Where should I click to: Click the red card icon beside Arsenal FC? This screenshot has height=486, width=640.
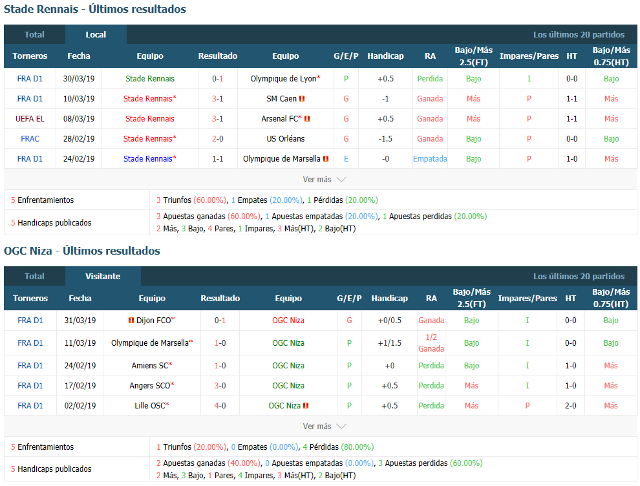coord(307,119)
